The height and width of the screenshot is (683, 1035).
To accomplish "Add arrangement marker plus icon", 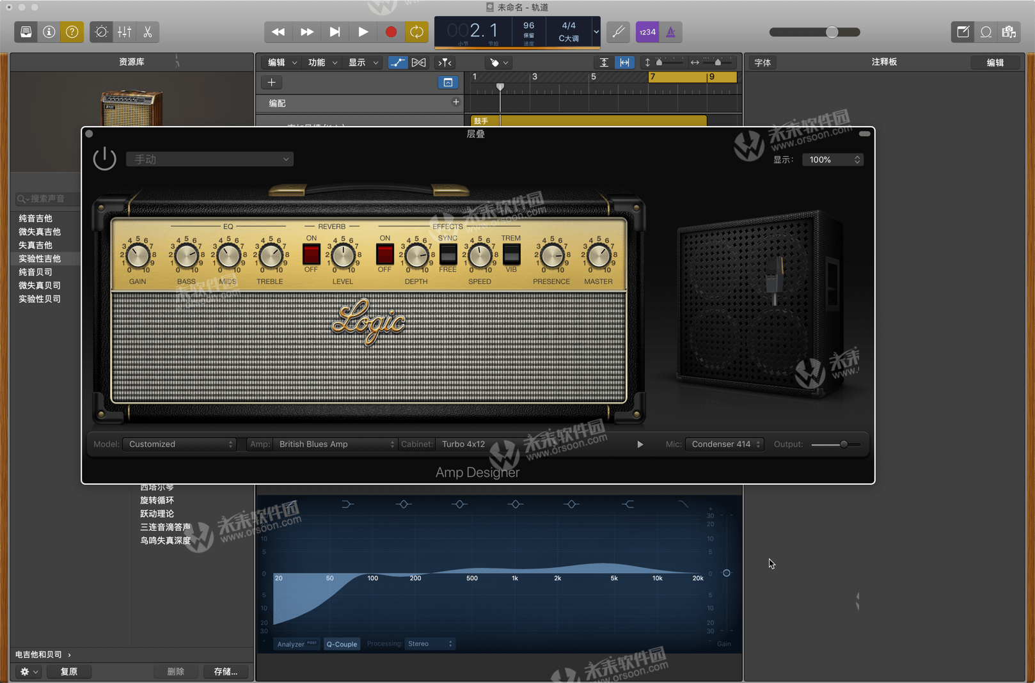I will [456, 102].
